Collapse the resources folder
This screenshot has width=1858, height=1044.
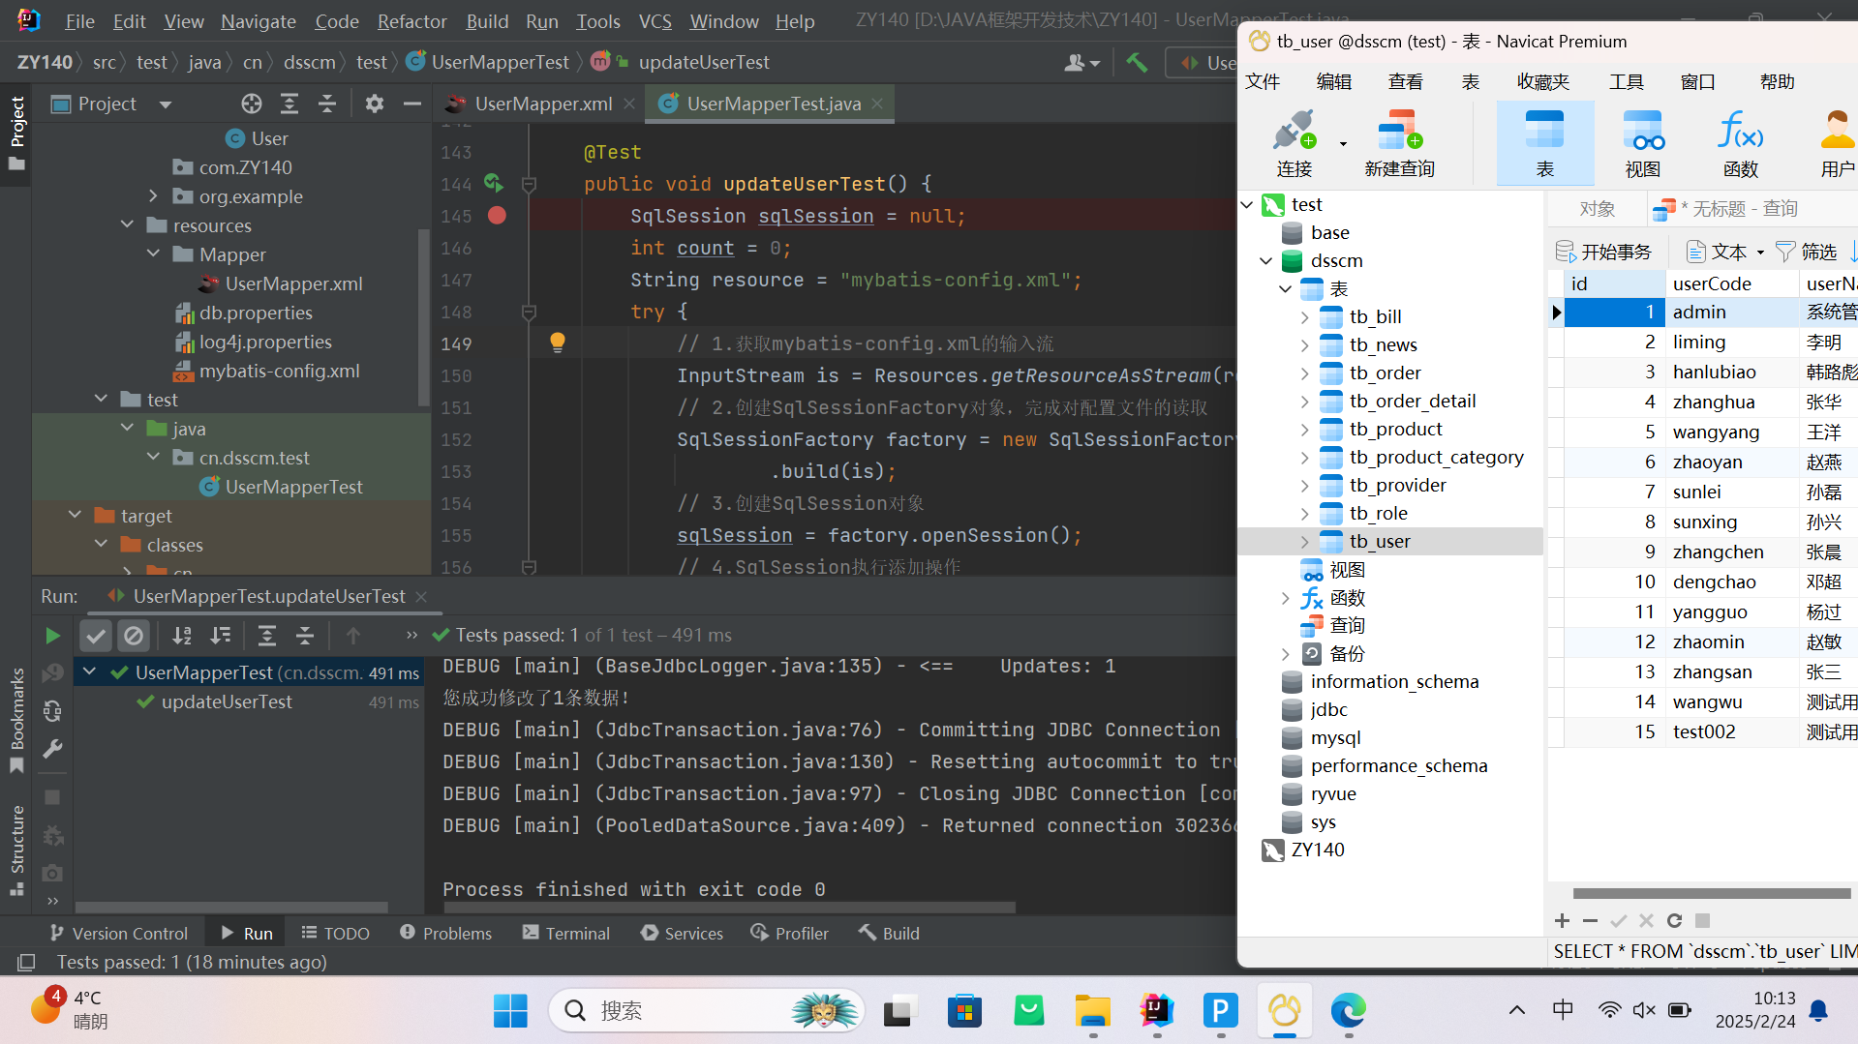point(127,224)
